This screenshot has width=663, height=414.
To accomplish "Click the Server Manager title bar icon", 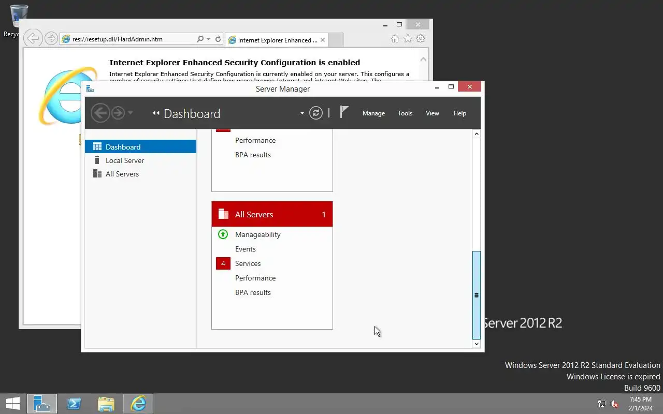I will tap(90, 88).
